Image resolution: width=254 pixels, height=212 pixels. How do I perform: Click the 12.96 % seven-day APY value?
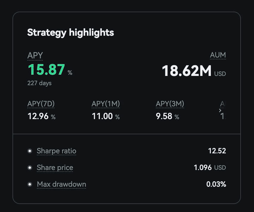point(41,116)
